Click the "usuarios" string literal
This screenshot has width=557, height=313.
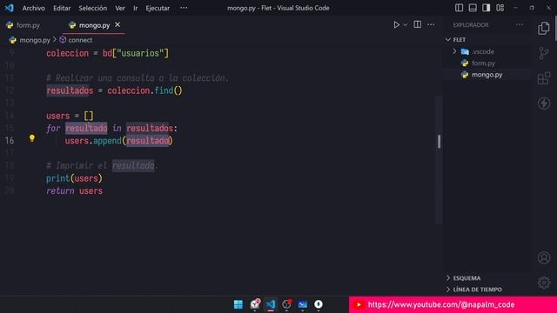[x=140, y=53]
